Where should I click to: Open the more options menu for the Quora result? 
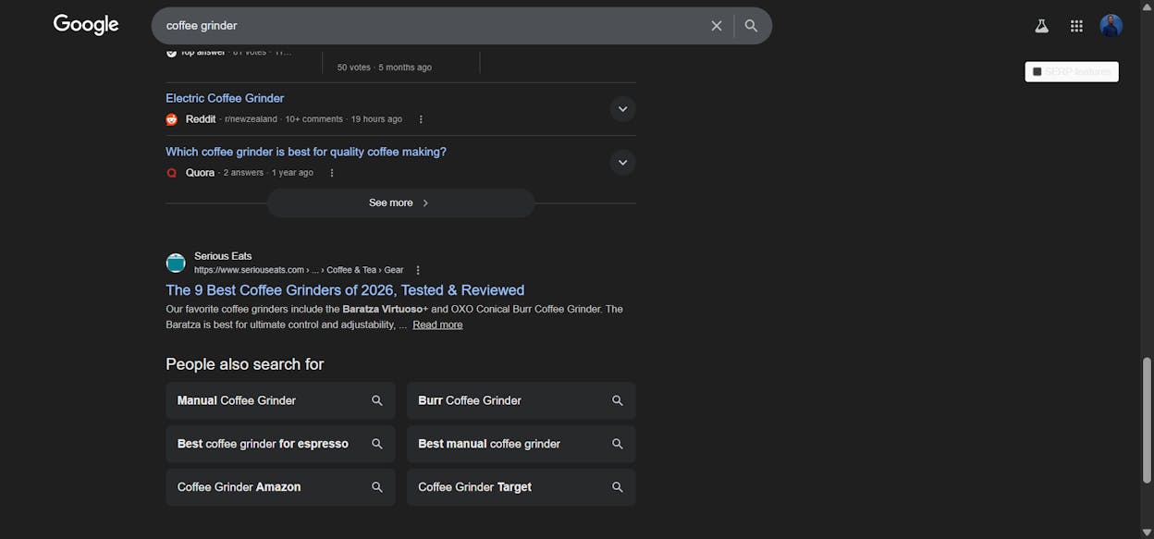(x=332, y=173)
